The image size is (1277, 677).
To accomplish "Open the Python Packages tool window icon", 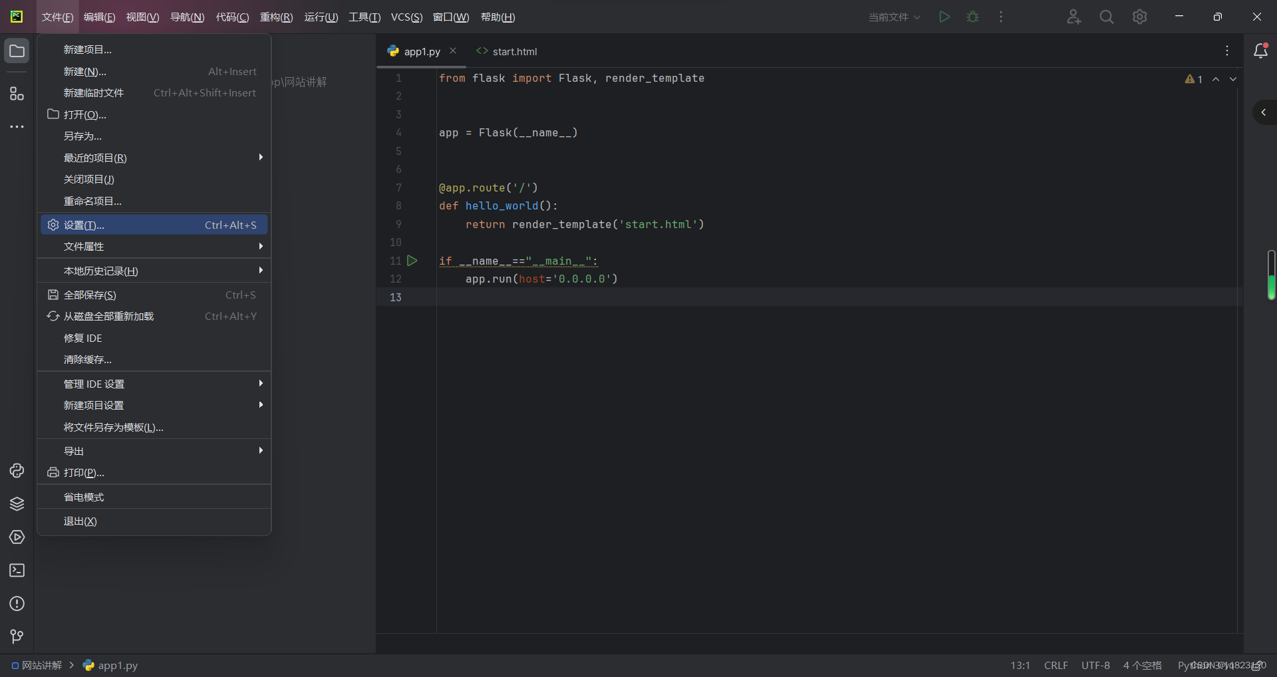I will [x=17, y=504].
